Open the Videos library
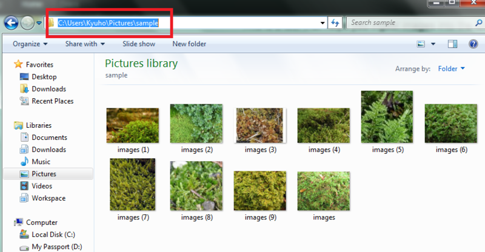485x252 pixels. tap(42, 186)
